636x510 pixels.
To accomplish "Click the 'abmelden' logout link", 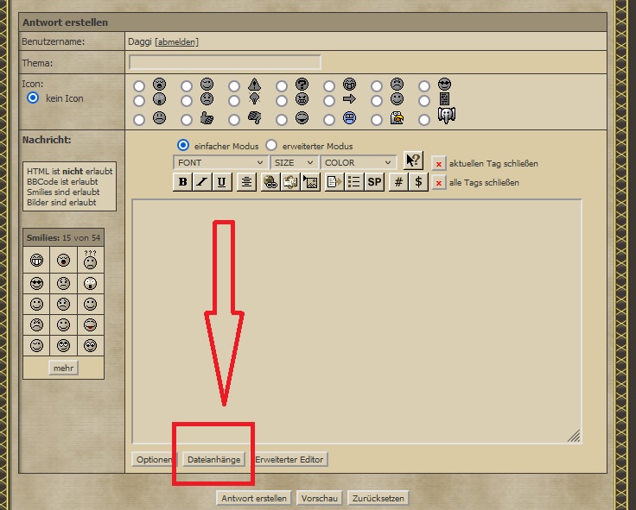I will (176, 41).
